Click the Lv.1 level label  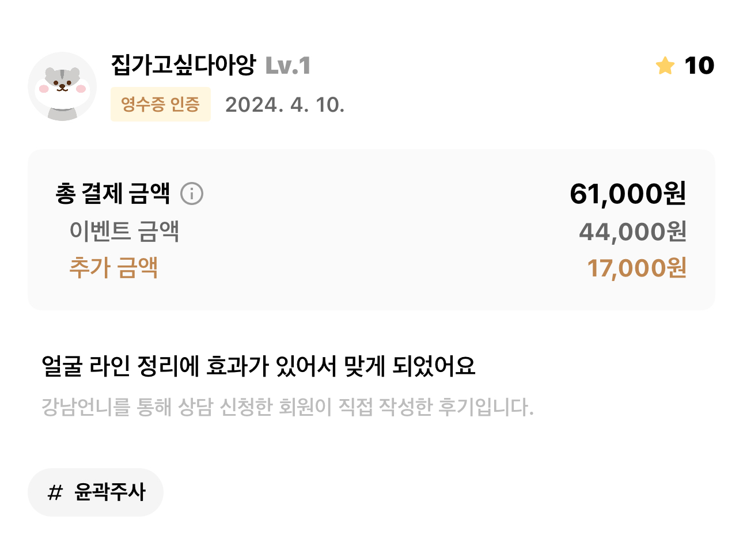click(288, 66)
